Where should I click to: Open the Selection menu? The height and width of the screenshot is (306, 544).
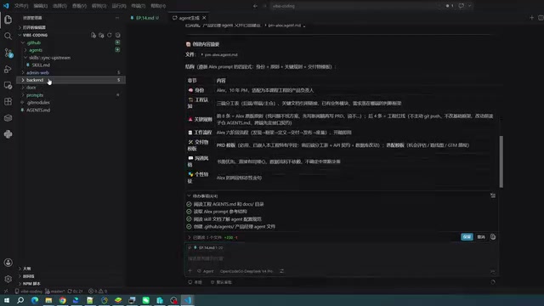pyautogui.click(x=59, y=6)
